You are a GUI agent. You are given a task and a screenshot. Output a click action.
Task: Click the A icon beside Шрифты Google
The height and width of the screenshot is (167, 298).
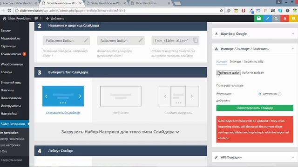click(216, 34)
